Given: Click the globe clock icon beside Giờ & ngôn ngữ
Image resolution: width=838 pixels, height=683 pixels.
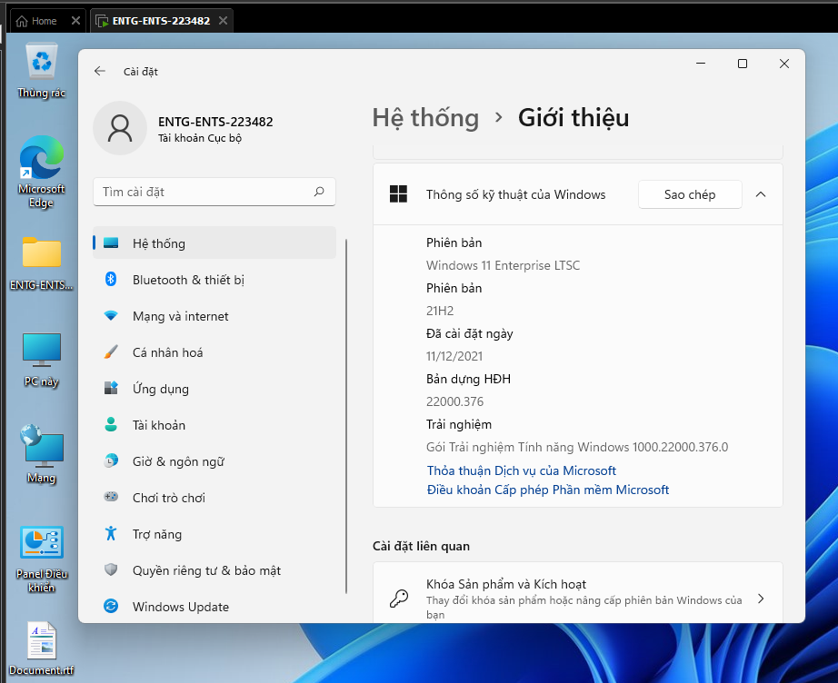Looking at the screenshot, I should tap(111, 460).
